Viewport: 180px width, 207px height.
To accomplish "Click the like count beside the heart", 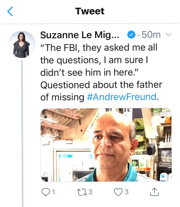I will 126,192.
